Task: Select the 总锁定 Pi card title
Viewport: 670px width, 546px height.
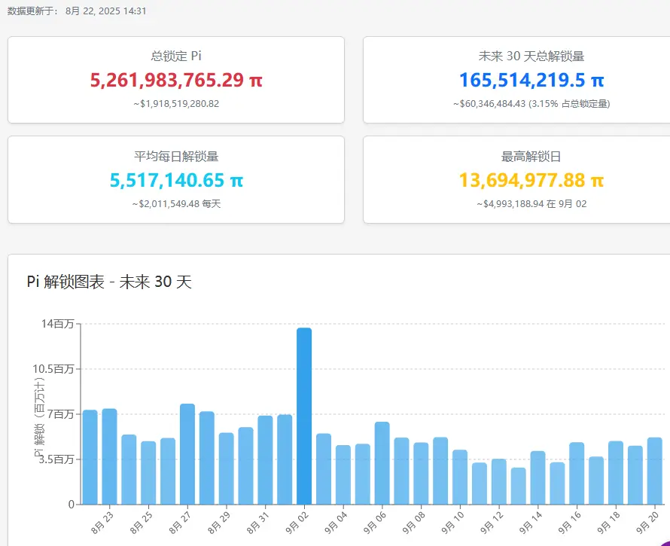Action: [176, 56]
